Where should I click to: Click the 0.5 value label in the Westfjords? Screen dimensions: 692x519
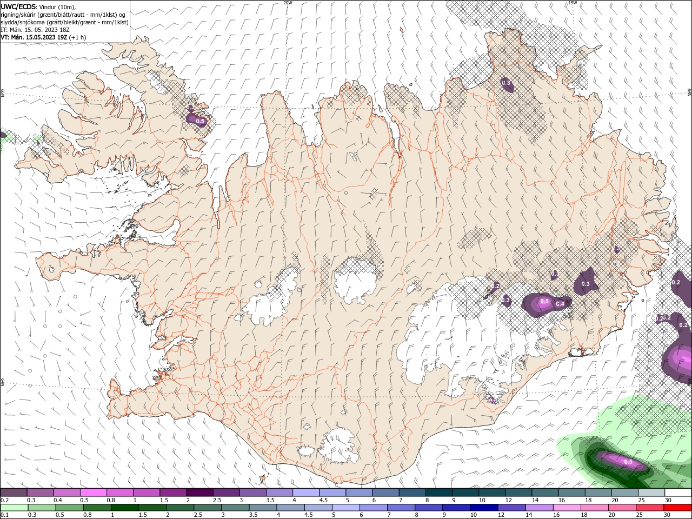click(201, 122)
